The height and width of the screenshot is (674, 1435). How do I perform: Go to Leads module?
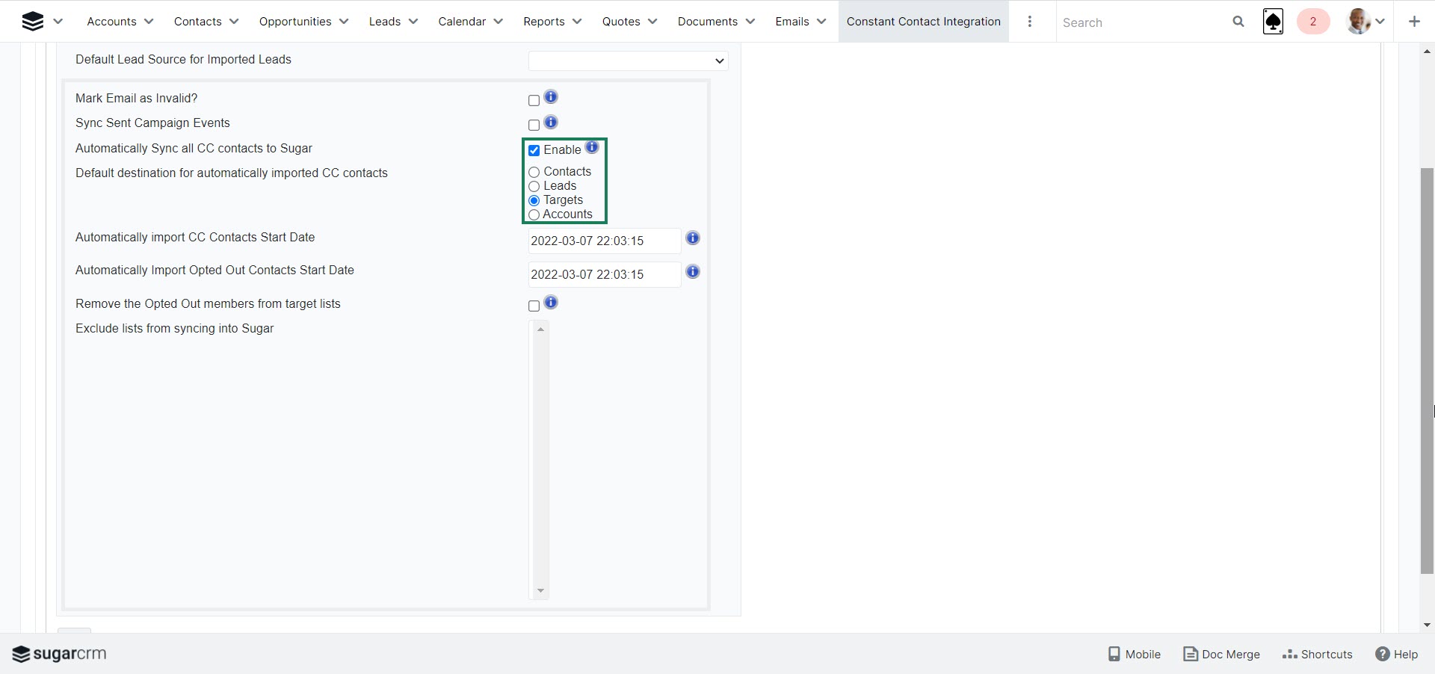click(x=385, y=22)
